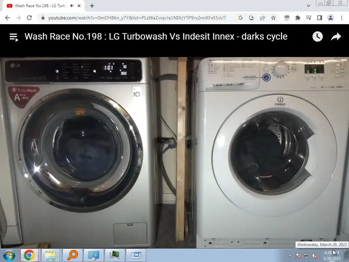Image resolution: width=349 pixels, height=262 pixels.
Task: Open the magnifier search taskbar app
Action: [x=72, y=255]
